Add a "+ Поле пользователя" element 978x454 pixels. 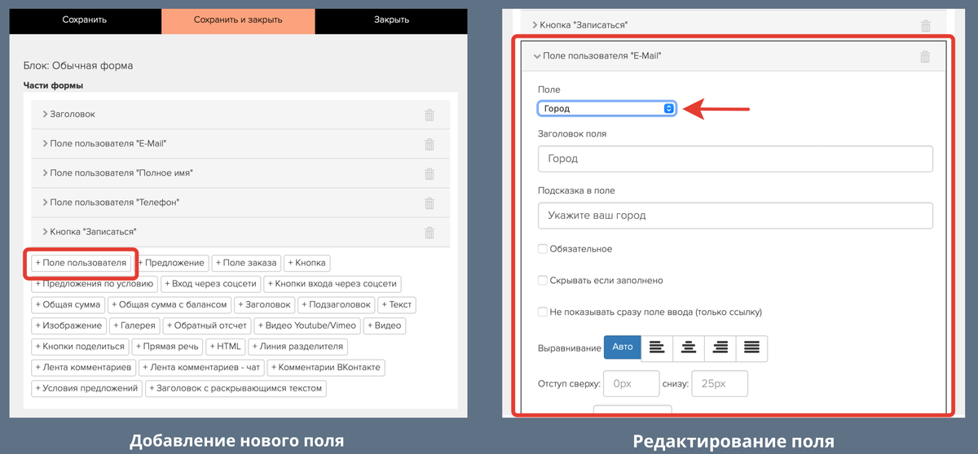point(81,263)
